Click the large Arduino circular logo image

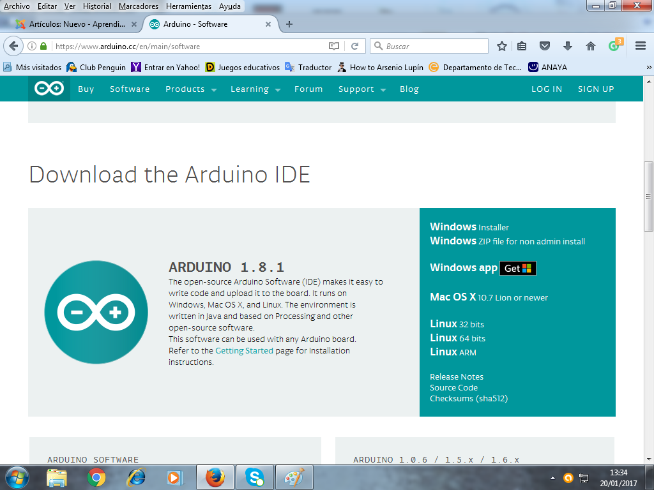[96, 312]
